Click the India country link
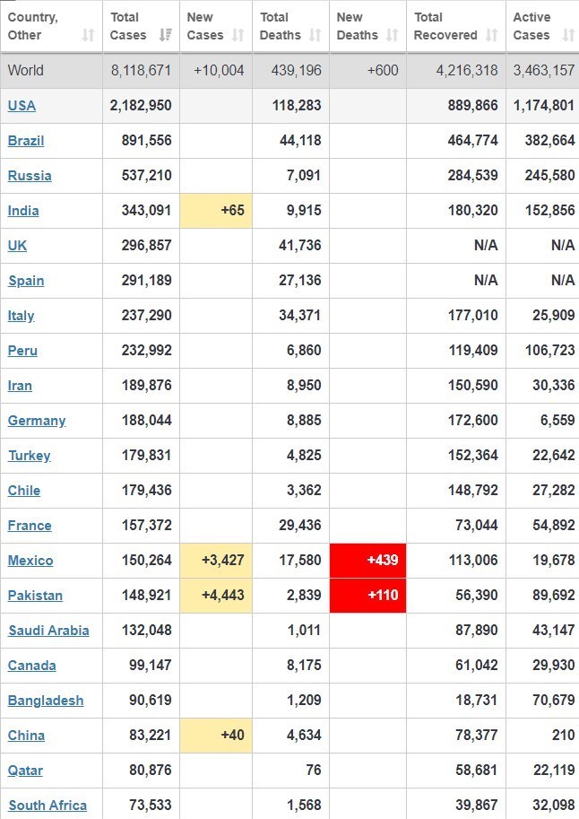 pyautogui.click(x=23, y=211)
